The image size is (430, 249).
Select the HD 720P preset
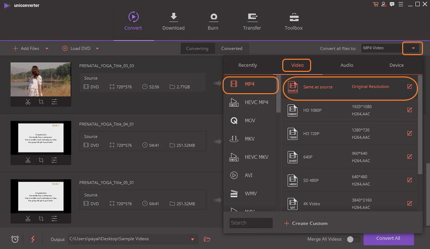(350, 134)
